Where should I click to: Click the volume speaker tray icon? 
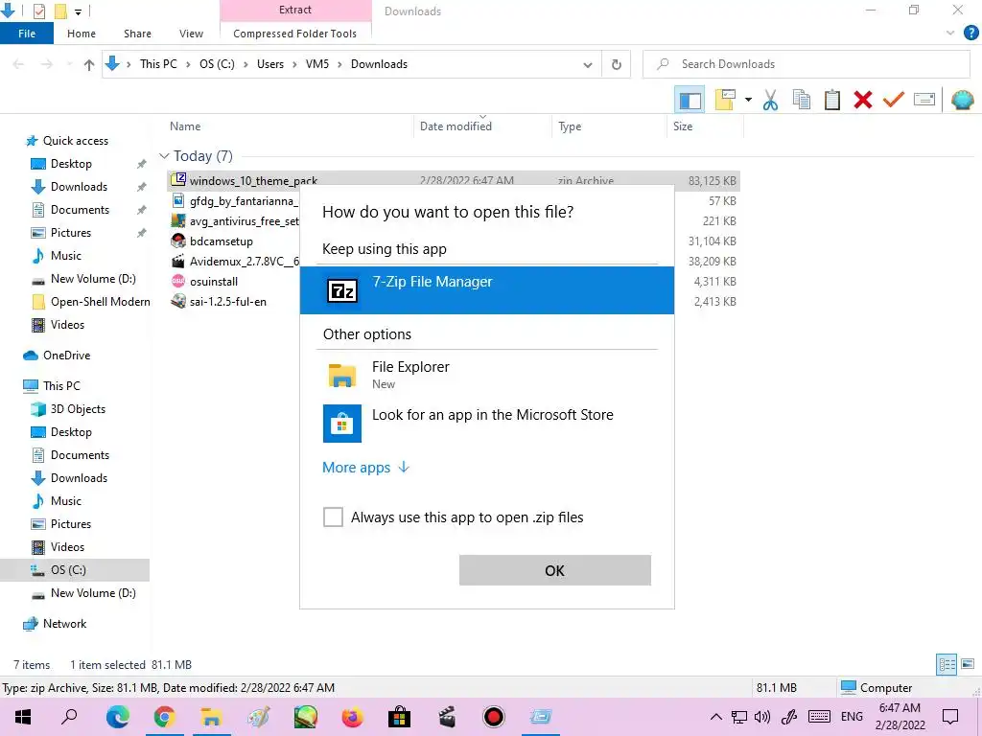click(762, 717)
